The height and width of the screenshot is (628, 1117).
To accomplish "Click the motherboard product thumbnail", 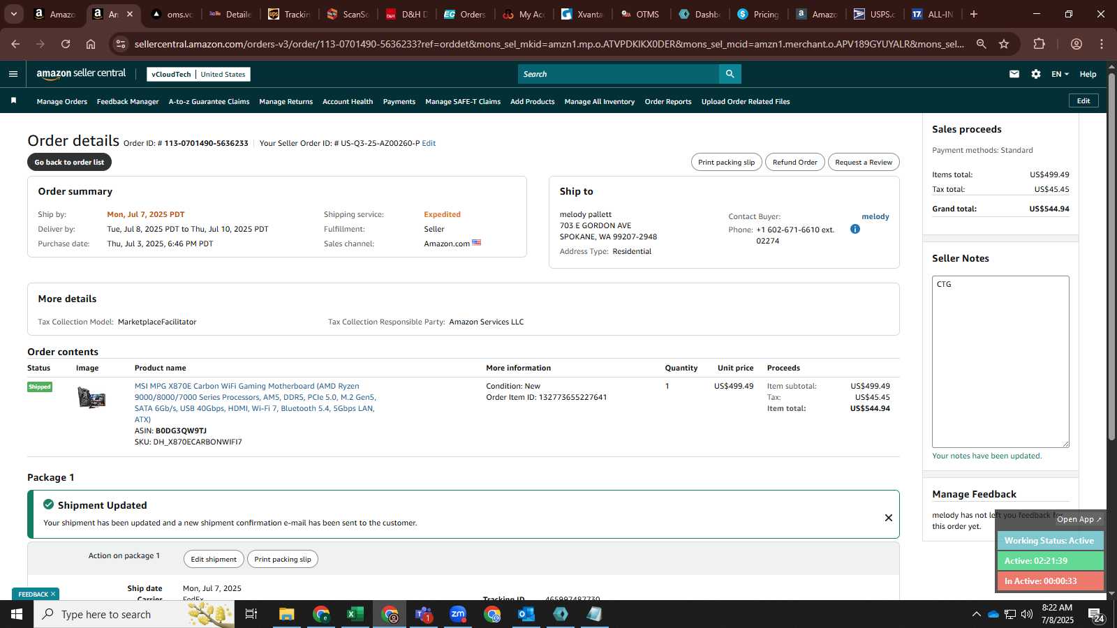I will point(91,397).
